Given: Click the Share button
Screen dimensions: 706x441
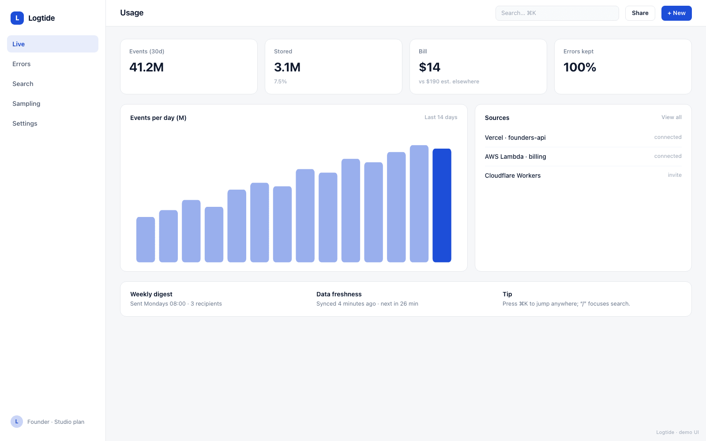Looking at the screenshot, I should pos(640,13).
